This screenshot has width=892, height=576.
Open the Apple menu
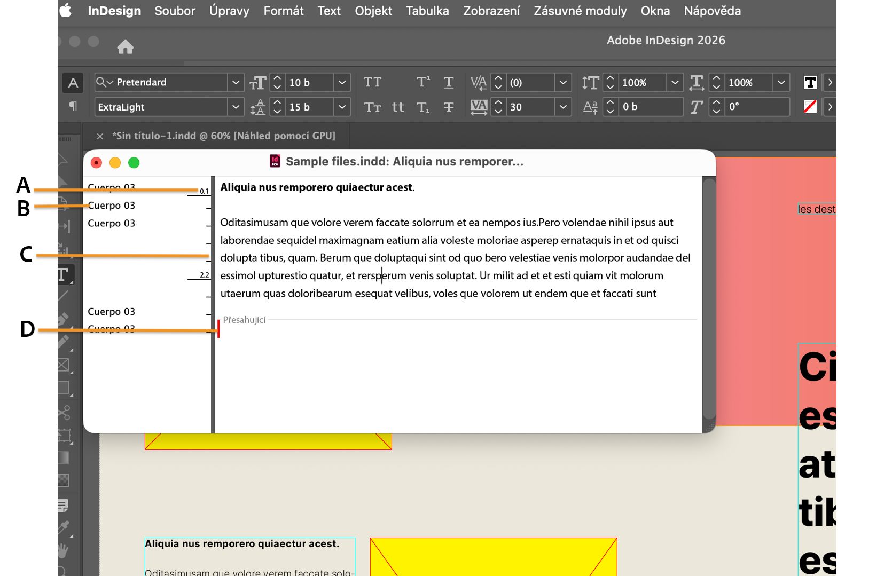[x=66, y=11]
